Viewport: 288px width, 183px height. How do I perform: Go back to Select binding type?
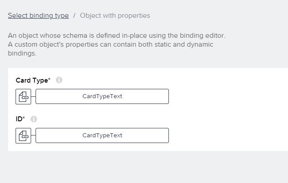[x=38, y=16]
